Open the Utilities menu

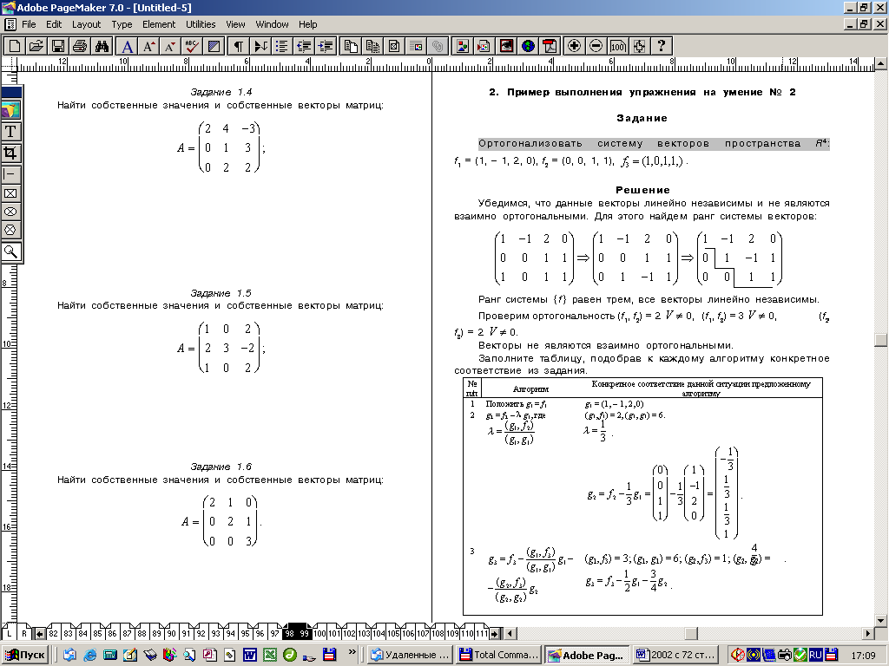(x=201, y=24)
